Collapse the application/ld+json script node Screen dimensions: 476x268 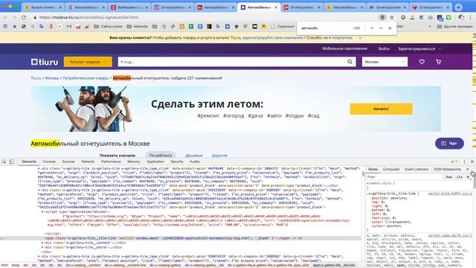[42, 211]
